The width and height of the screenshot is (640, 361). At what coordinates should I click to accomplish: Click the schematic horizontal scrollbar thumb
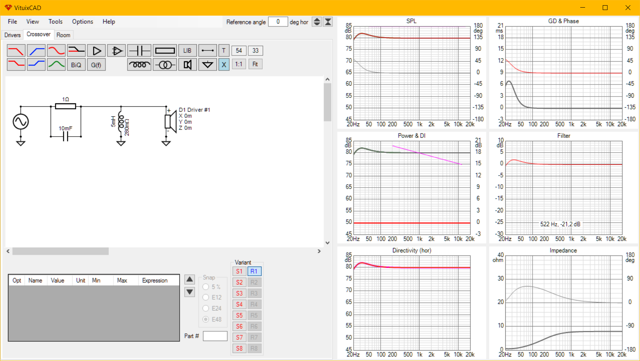tap(60, 251)
